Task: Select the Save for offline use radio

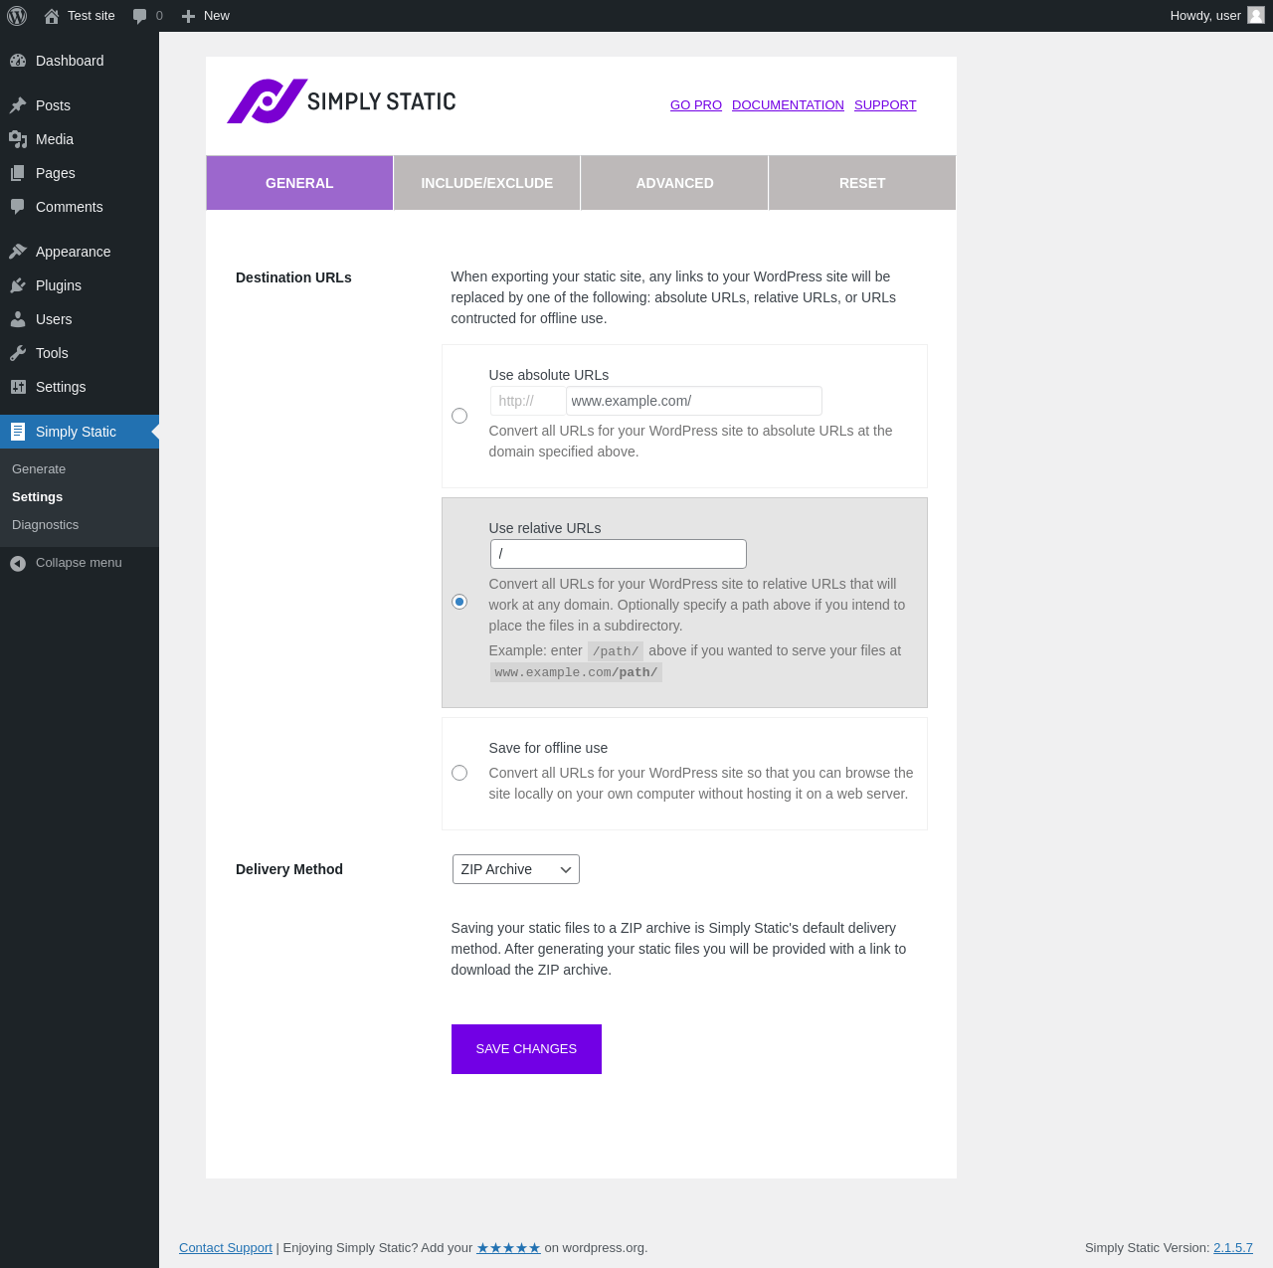Action: 459,773
